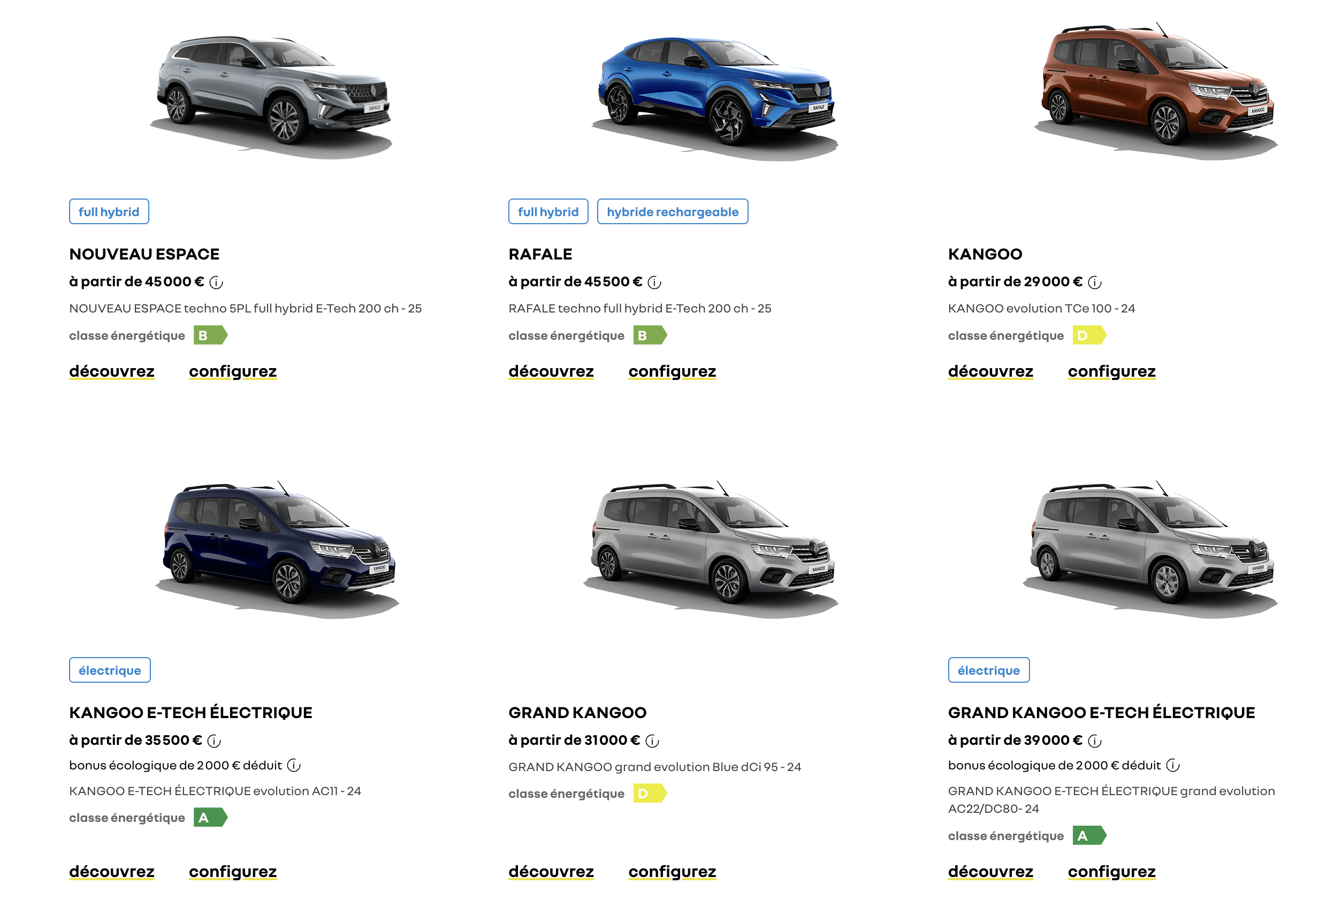
Task: Follow the configurez link under Rafale
Action: pos(672,371)
